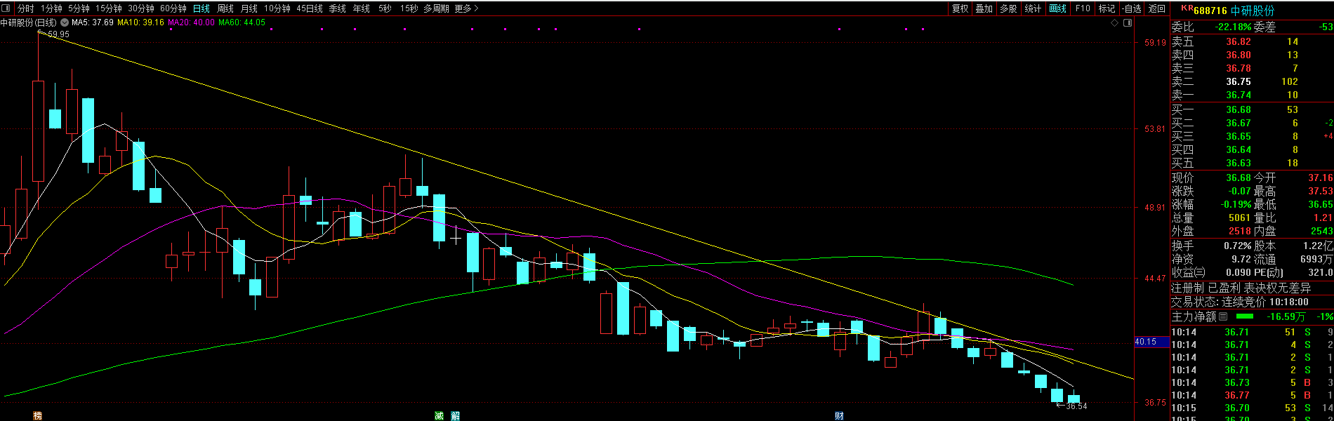
Task: Click the 榜 event marker icon
Action: (37, 416)
